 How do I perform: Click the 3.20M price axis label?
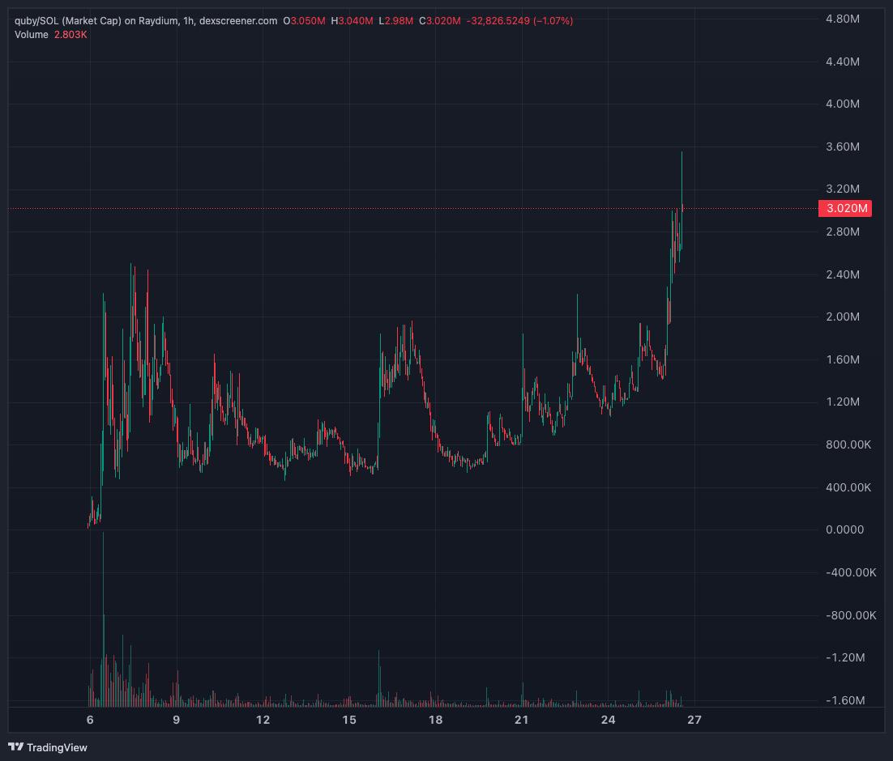[842, 189]
